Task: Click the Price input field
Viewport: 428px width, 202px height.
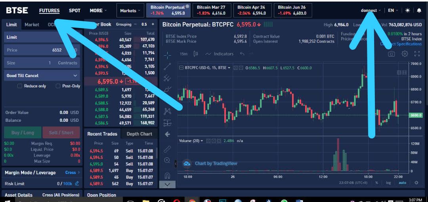Action: (42, 50)
